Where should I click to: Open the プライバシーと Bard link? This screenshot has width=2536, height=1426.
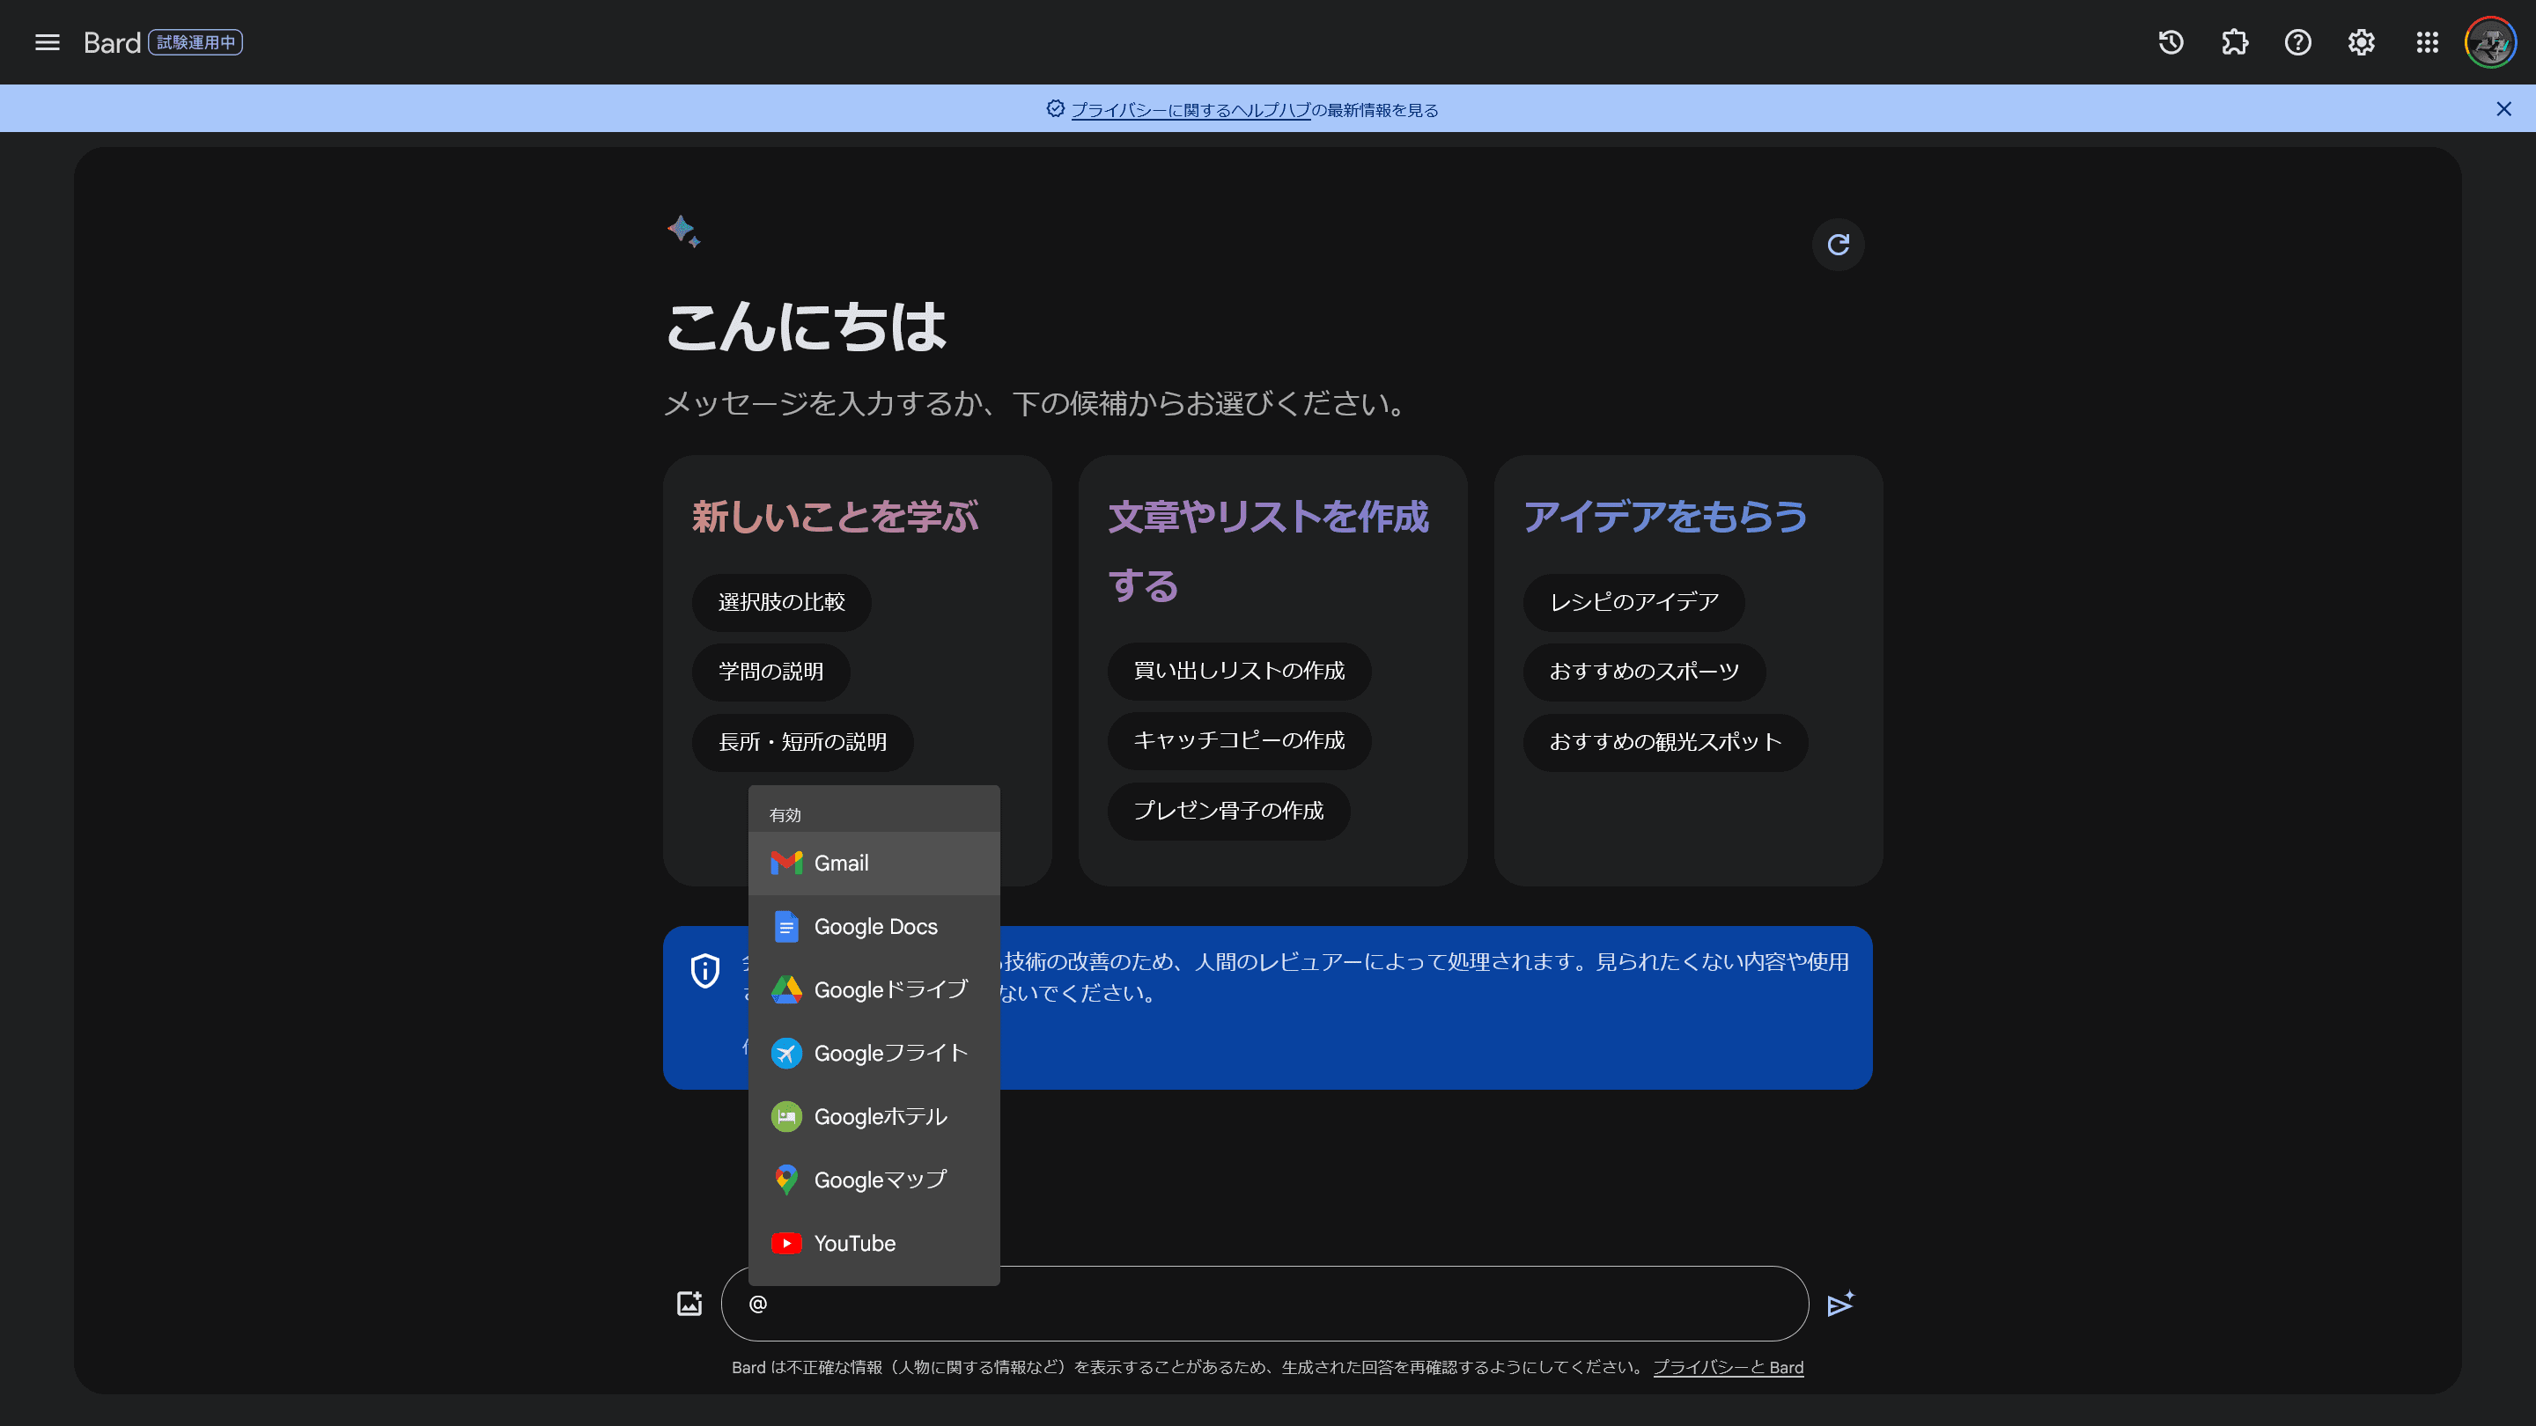coord(1728,1367)
